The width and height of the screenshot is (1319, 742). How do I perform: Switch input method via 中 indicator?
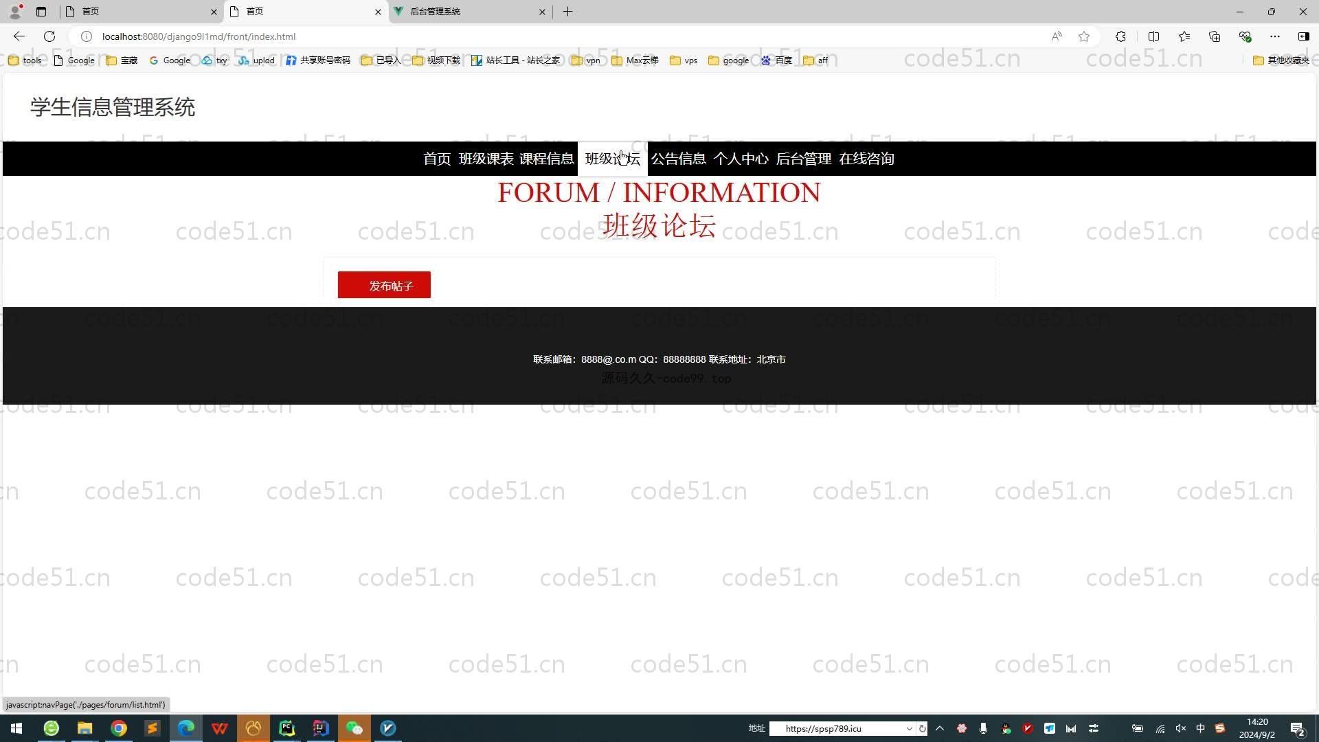1200,728
